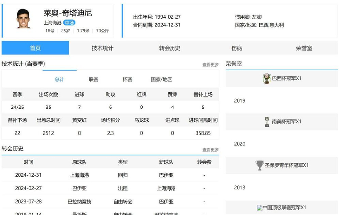Click the 圣保罗青年杯冠军 silver trophy icon
Viewport: 349px width, 215px height.
coord(260,165)
